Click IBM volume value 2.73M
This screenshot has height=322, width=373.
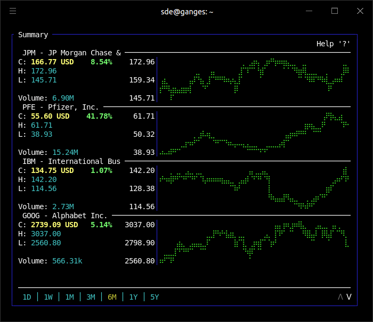pos(63,207)
